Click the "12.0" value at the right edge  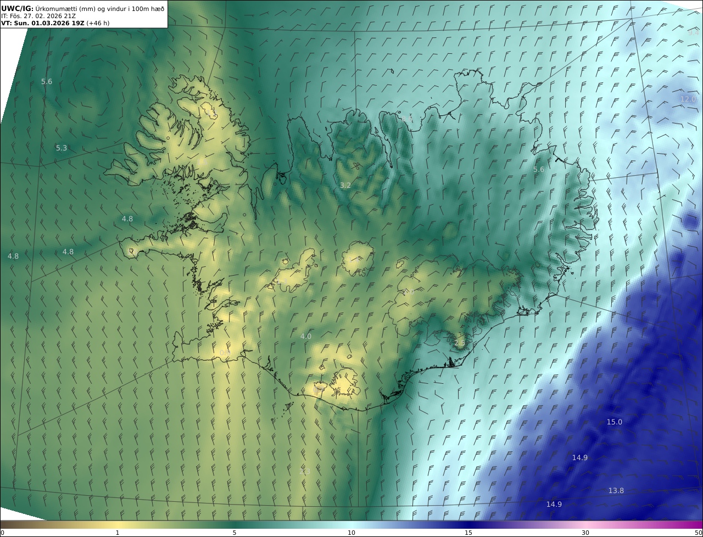point(688,99)
